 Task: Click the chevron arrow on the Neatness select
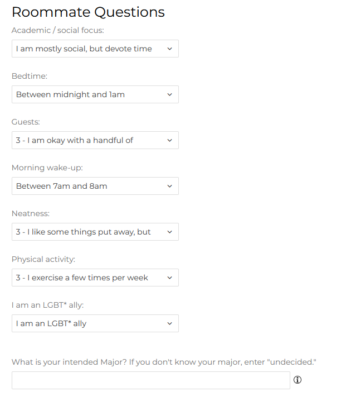[x=170, y=232]
